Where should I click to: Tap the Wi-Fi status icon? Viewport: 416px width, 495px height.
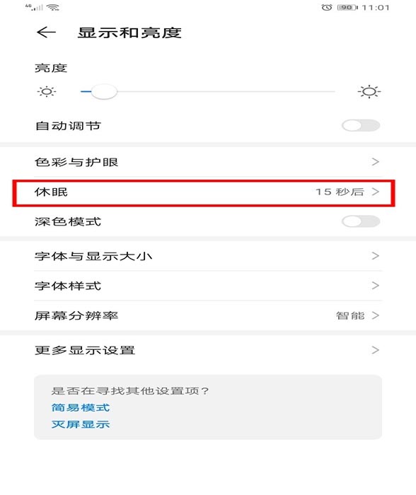[x=53, y=7]
